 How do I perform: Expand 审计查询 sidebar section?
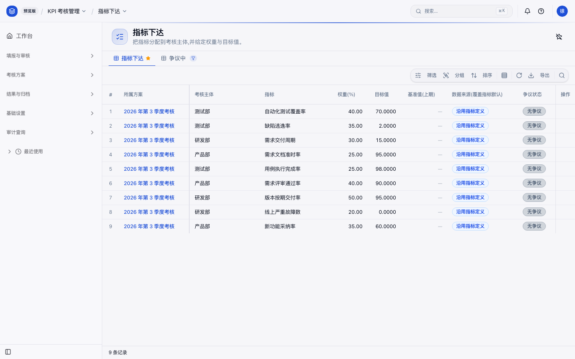coord(51,132)
